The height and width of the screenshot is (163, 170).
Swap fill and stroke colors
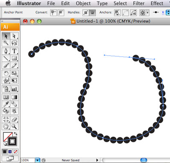coord(15,134)
